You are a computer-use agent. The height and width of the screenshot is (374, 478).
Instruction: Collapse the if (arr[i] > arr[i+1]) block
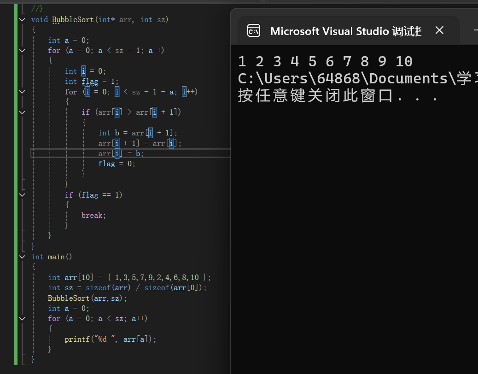click(x=22, y=112)
